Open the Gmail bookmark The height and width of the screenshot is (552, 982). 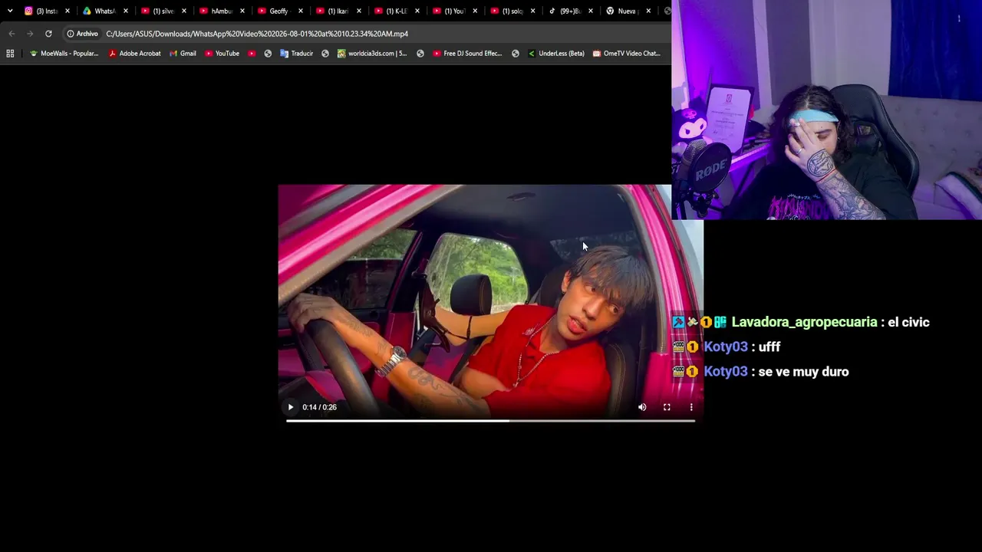pos(183,53)
